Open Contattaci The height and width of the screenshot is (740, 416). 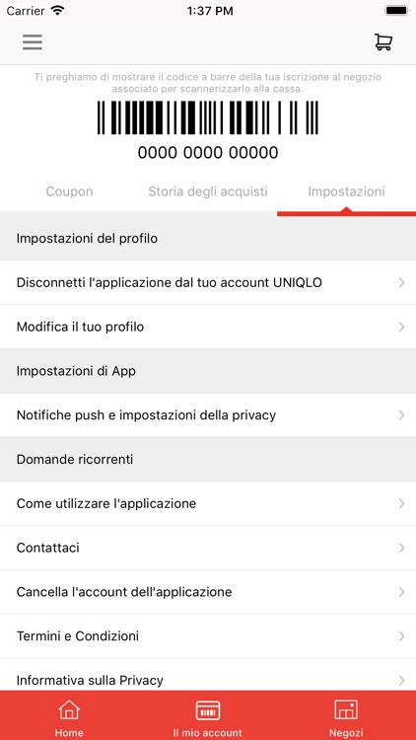point(208,548)
